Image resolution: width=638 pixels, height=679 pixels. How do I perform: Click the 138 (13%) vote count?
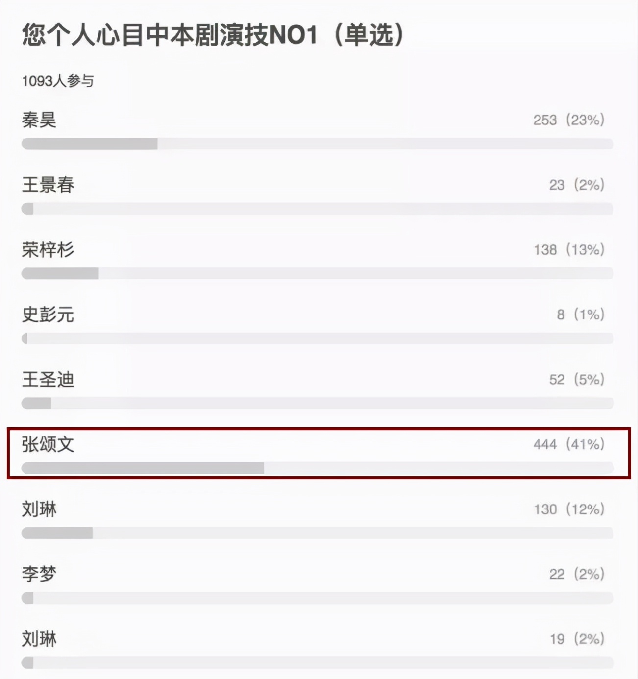pyautogui.click(x=569, y=250)
